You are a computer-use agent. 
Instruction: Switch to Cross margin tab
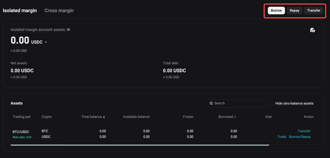click(x=59, y=11)
